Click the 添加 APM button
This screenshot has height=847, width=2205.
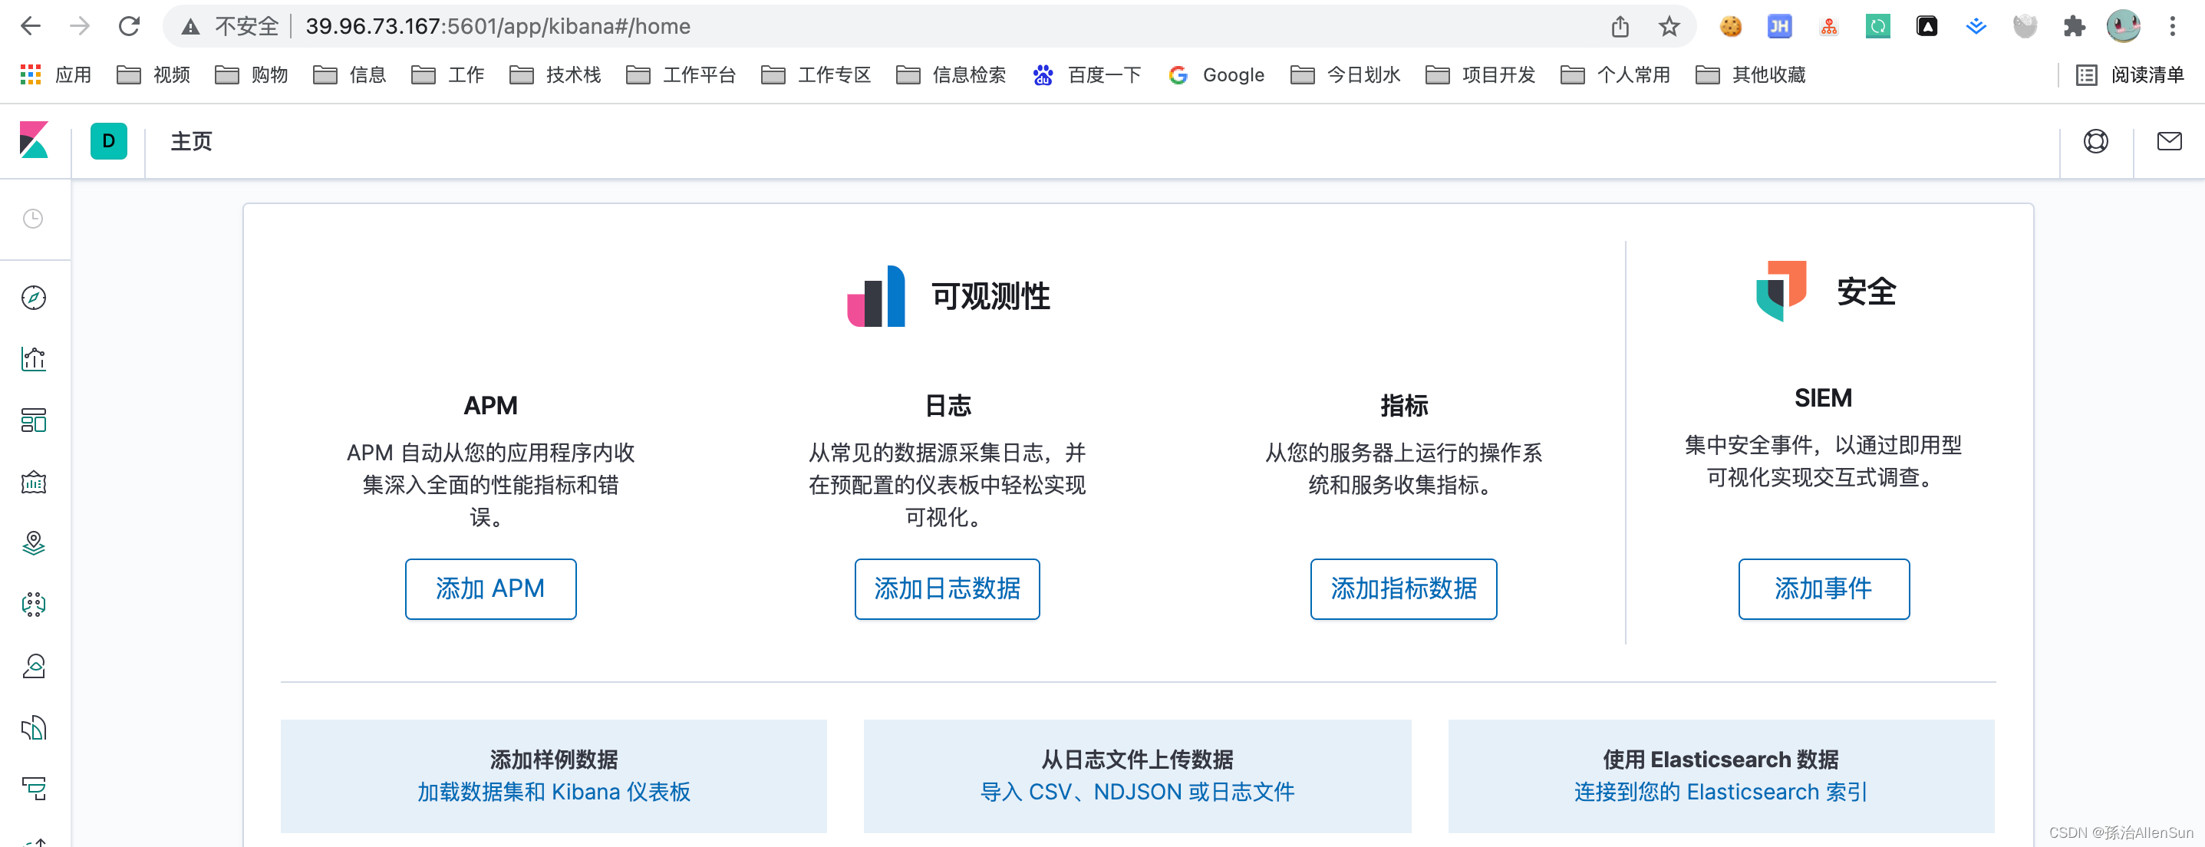489,588
